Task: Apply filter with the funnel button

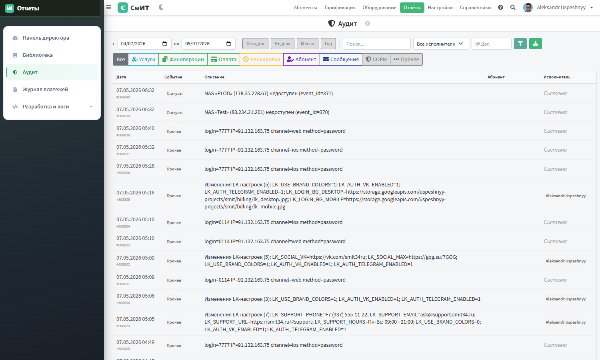Action: [x=520, y=44]
